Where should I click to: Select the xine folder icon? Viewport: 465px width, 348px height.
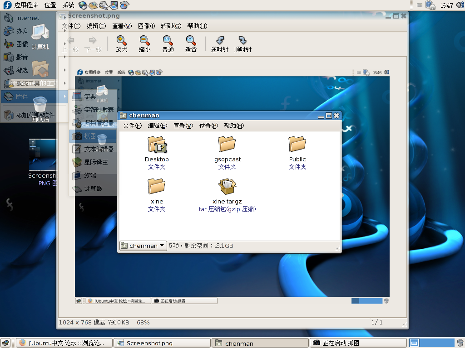pos(156,186)
